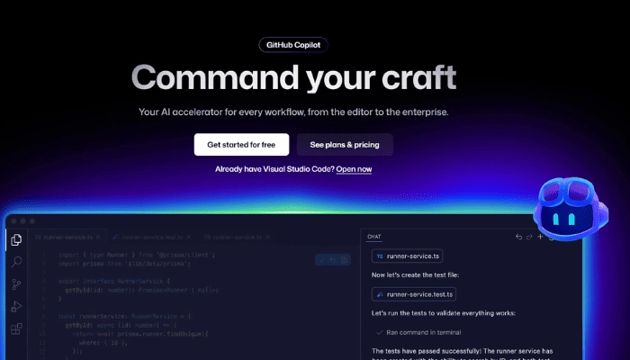
Task: Click the getById: async code line
Action: click(x=121, y=325)
